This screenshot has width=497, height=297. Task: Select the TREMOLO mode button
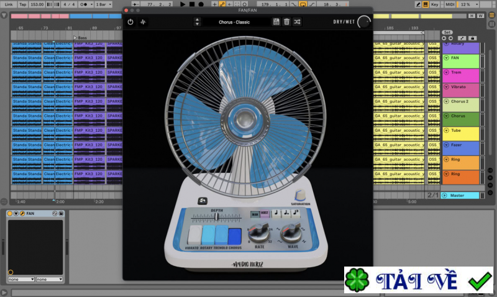(221, 235)
